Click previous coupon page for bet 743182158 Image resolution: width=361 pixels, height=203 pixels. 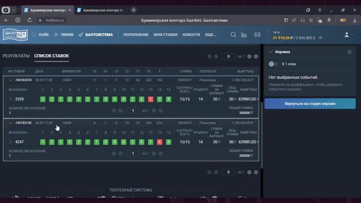pyautogui.click(x=120, y=153)
